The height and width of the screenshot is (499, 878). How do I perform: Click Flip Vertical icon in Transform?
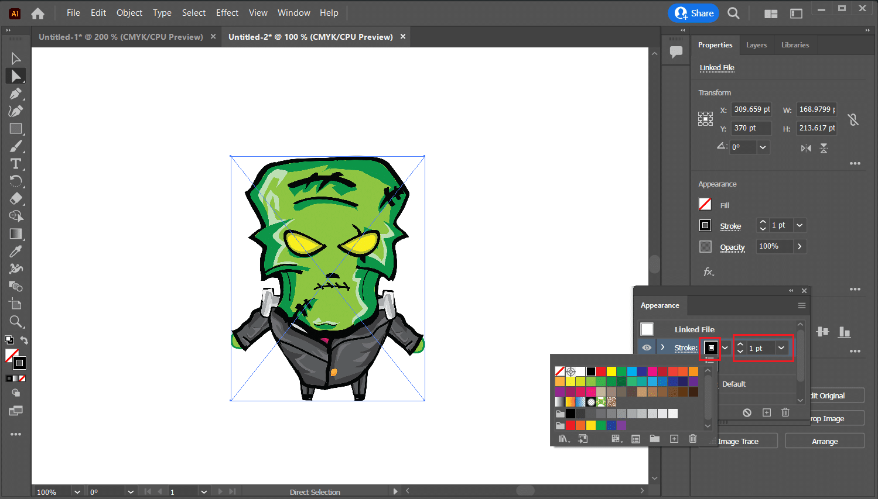coord(824,148)
